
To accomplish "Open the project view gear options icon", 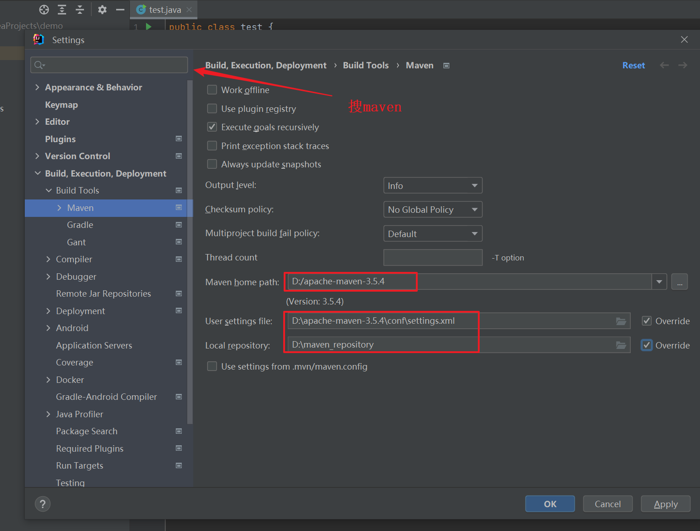I will tap(102, 10).
